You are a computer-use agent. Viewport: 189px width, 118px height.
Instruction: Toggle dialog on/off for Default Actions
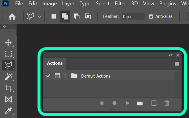pyautogui.click(x=57, y=76)
